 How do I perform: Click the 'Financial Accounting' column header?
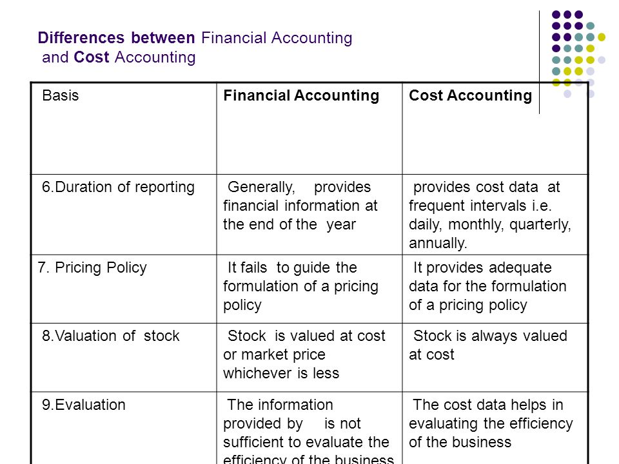click(309, 129)
